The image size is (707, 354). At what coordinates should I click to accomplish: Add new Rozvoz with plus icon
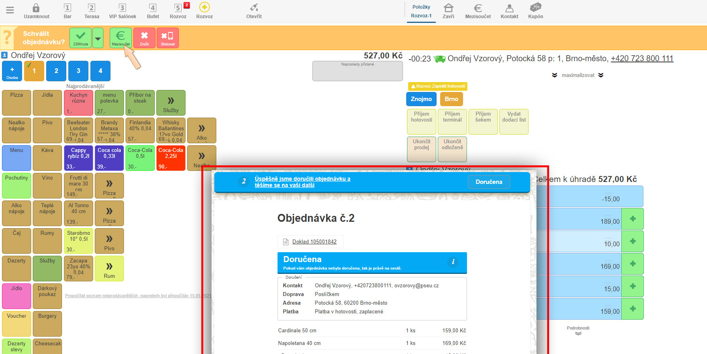pos(204,7)
